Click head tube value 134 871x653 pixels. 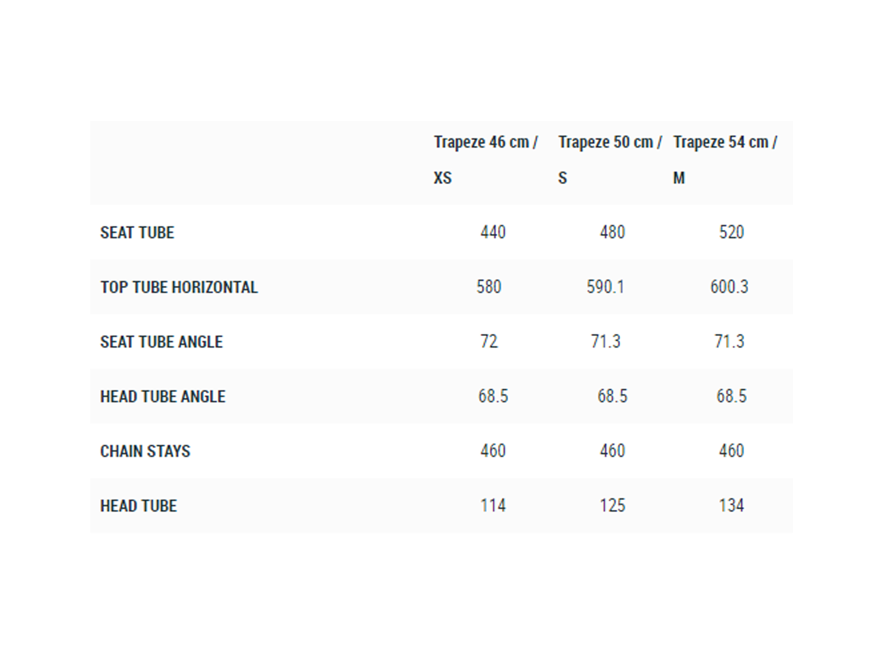[x=732, y=505]
